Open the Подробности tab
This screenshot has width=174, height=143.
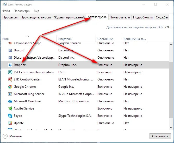coord(143,17)
